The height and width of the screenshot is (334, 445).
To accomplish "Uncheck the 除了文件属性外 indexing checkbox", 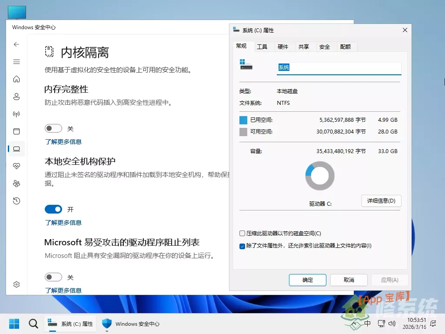I will (242, 246).
